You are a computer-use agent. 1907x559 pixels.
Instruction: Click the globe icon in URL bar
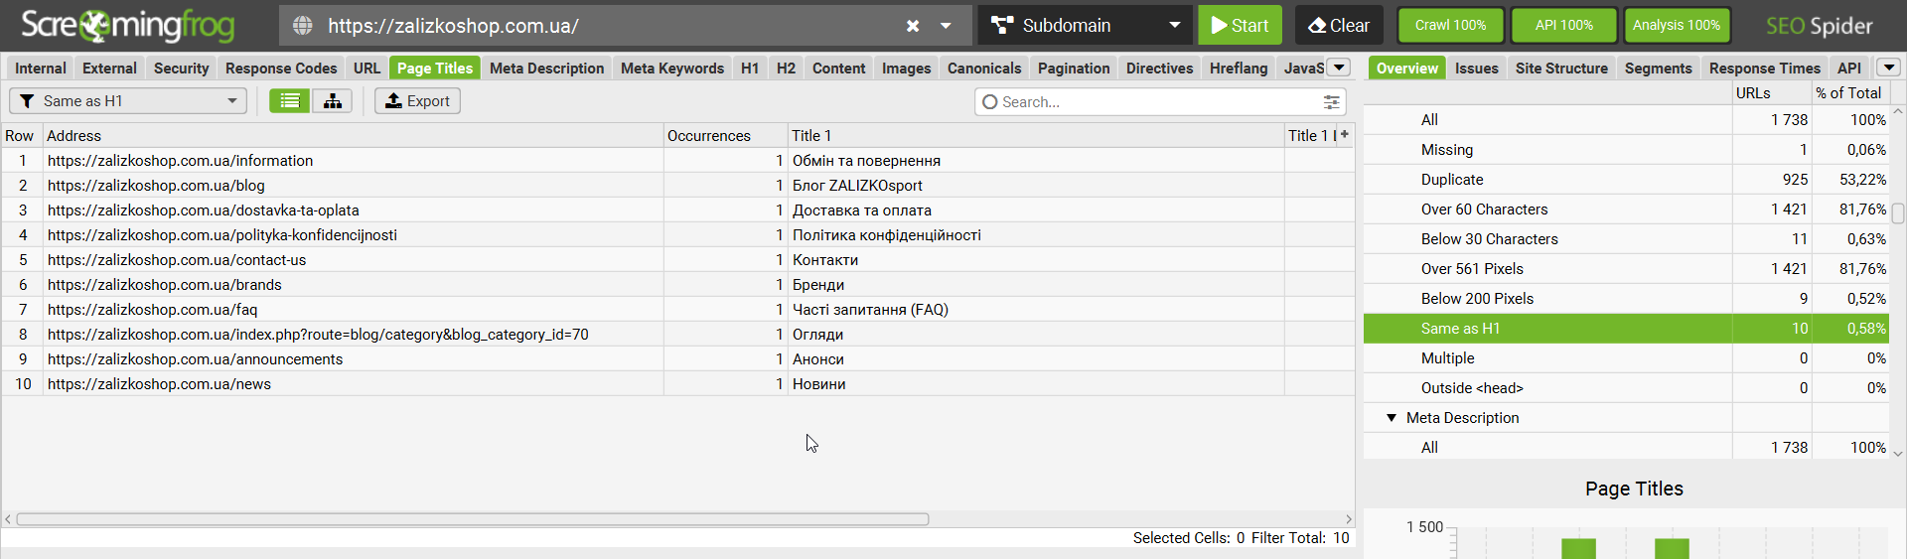(x=303, y=26)
